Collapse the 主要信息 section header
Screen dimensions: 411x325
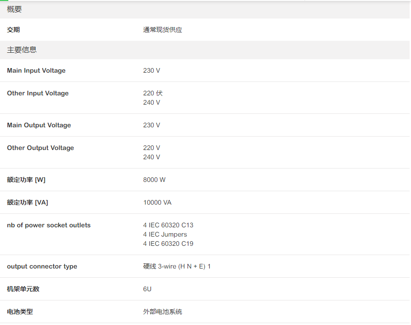click(22, 50)
